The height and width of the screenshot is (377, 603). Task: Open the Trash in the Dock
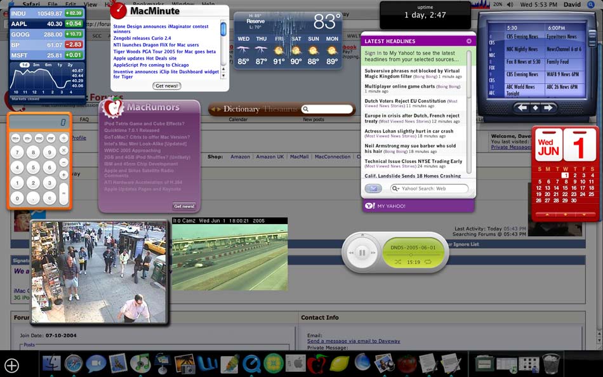pyautogui.click(x=551, y=364)
